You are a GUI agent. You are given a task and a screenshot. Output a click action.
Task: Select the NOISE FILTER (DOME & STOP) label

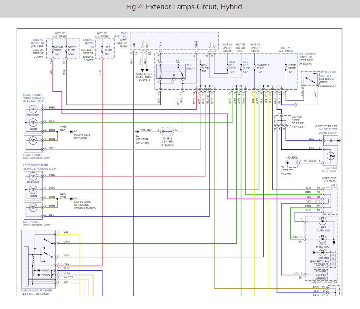[328, 131]
